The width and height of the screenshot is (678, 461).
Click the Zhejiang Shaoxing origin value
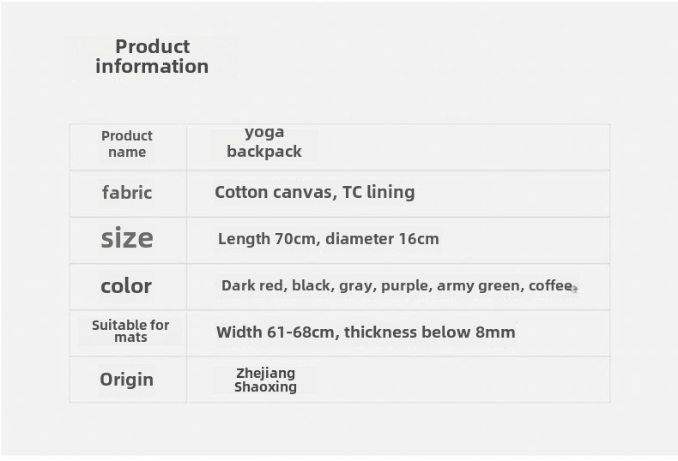click(x=266, y=380)
